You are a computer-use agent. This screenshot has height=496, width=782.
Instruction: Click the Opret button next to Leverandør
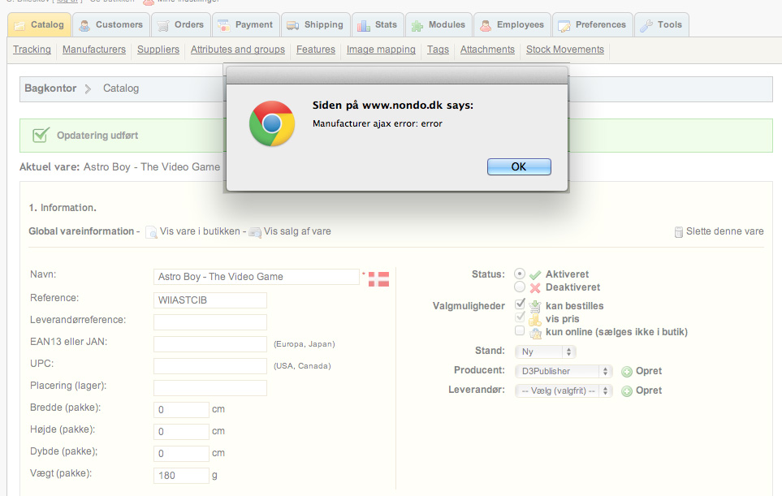point(642,390)
